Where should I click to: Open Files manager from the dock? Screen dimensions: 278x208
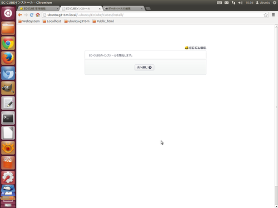pyautogui.click(x=8, y=28)
